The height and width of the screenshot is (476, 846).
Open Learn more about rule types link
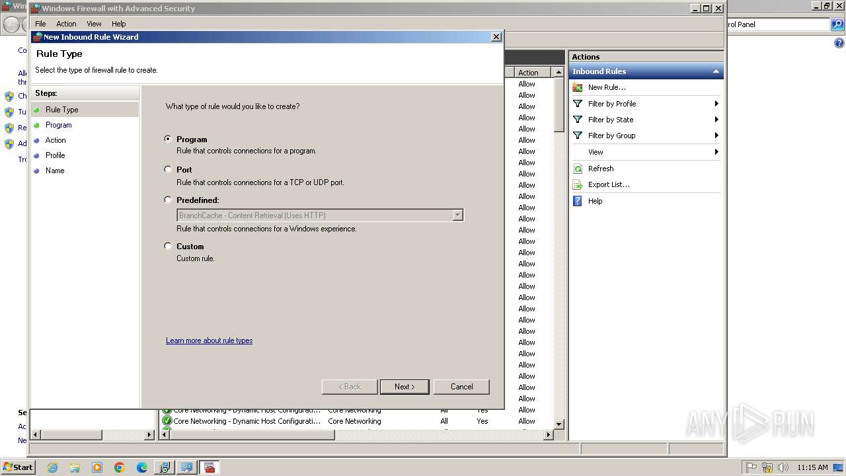(209, 340)
